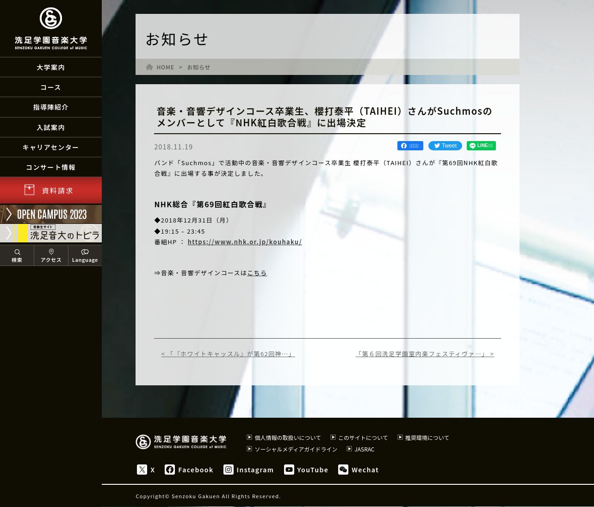This screenshot has height=507, width=594.
Task: Click the ◆2018年12月31日（月） date line
Action: click(x=193, y=220)
